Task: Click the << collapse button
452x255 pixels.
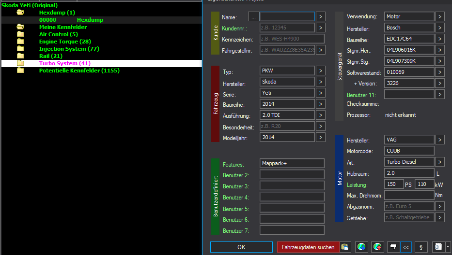Action: pyautogui.click(x=406, y=247)
